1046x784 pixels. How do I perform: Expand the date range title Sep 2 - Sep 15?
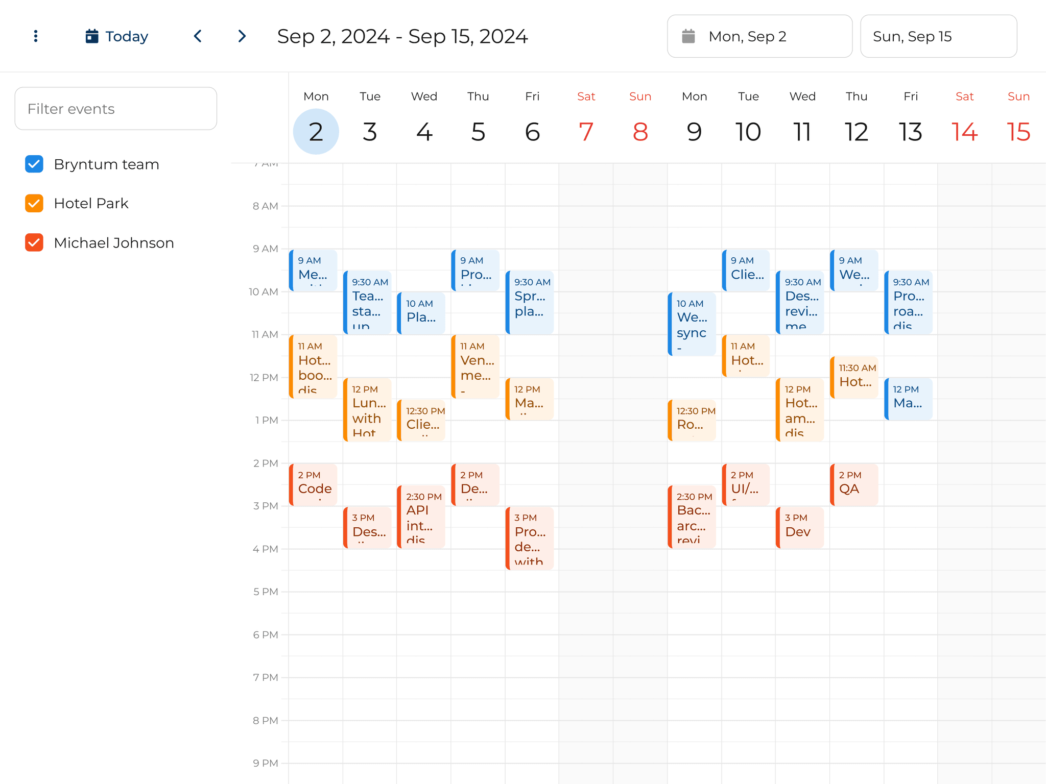[x=402, y=36]
